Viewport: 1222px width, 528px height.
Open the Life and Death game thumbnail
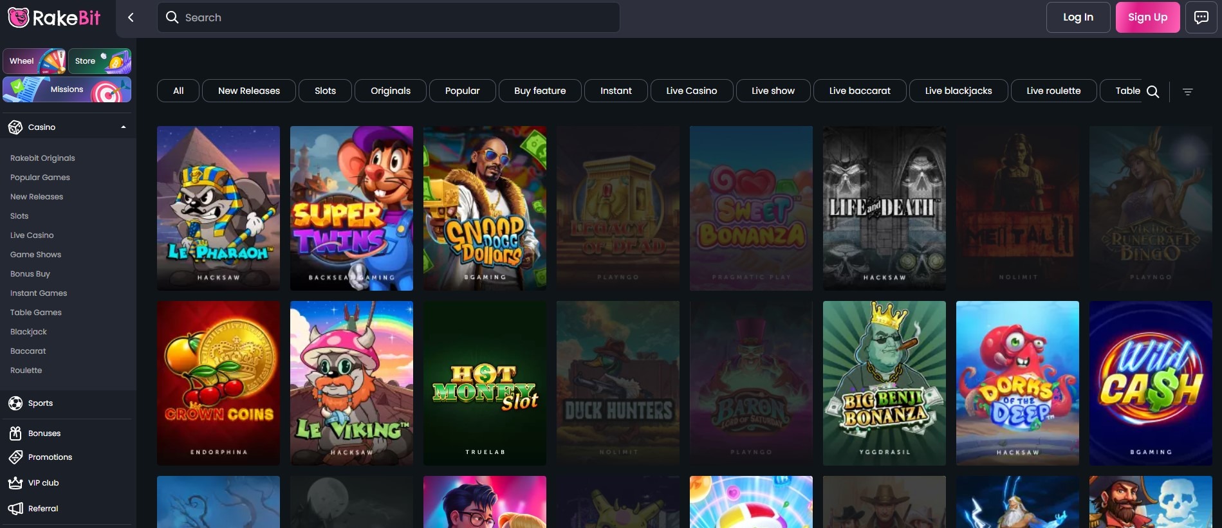pos(884,208)
